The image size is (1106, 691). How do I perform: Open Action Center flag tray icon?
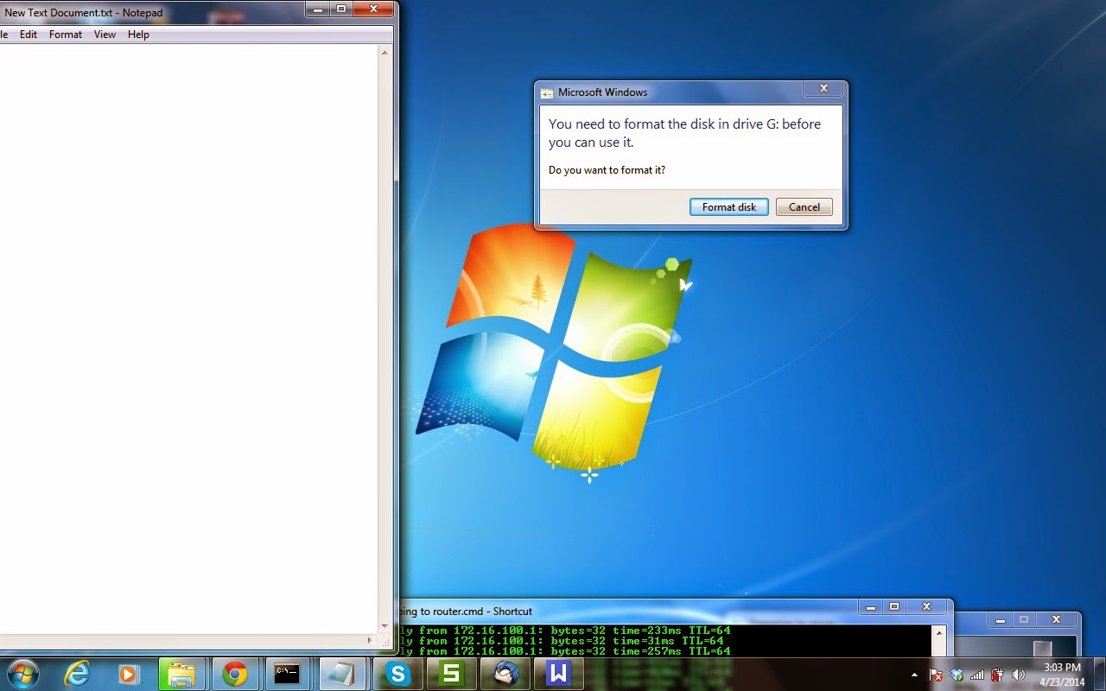coord(936,675)
